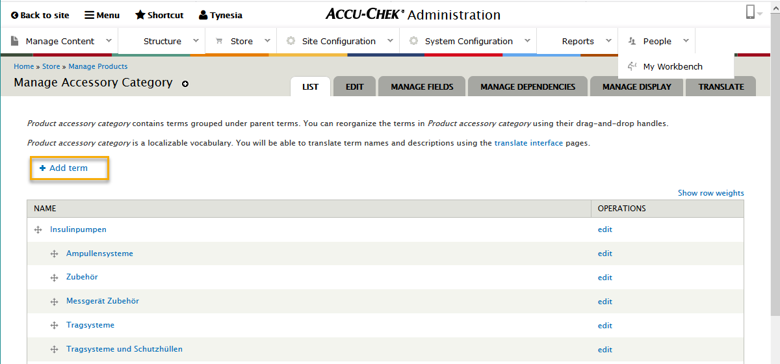
Task: Click the Add term link
Action: [x=68, y=168]
